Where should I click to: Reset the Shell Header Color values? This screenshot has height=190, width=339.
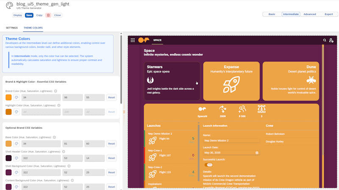111,158
